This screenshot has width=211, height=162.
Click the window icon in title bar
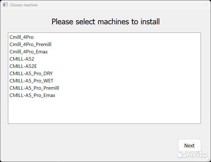point(5,5)
